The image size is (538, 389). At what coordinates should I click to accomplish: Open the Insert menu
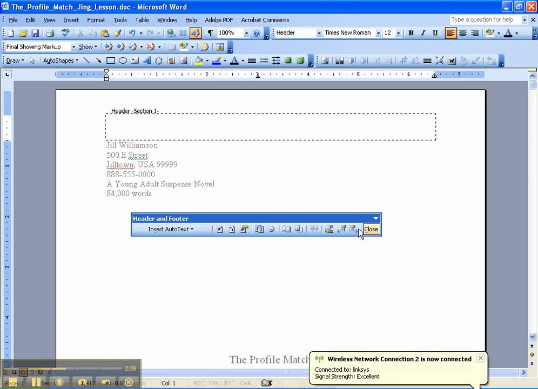click(x=71, y=20)
